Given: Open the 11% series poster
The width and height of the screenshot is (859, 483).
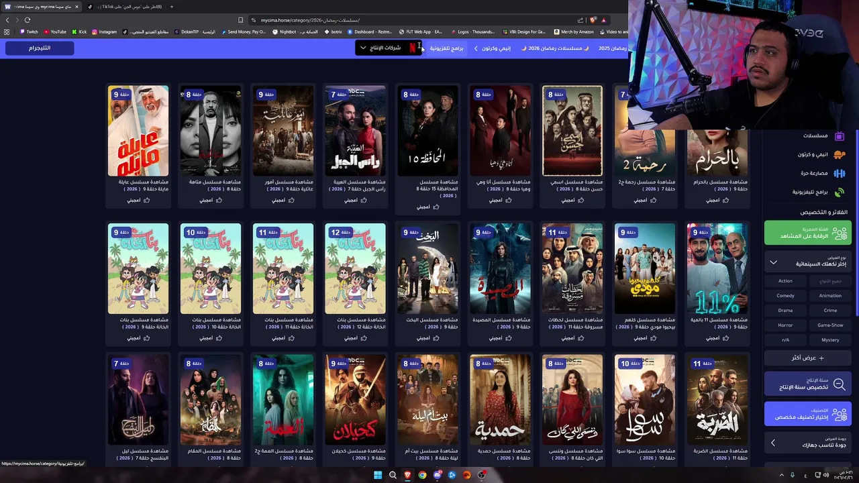Looking at the screenshot, I should [x=717, y=268].
